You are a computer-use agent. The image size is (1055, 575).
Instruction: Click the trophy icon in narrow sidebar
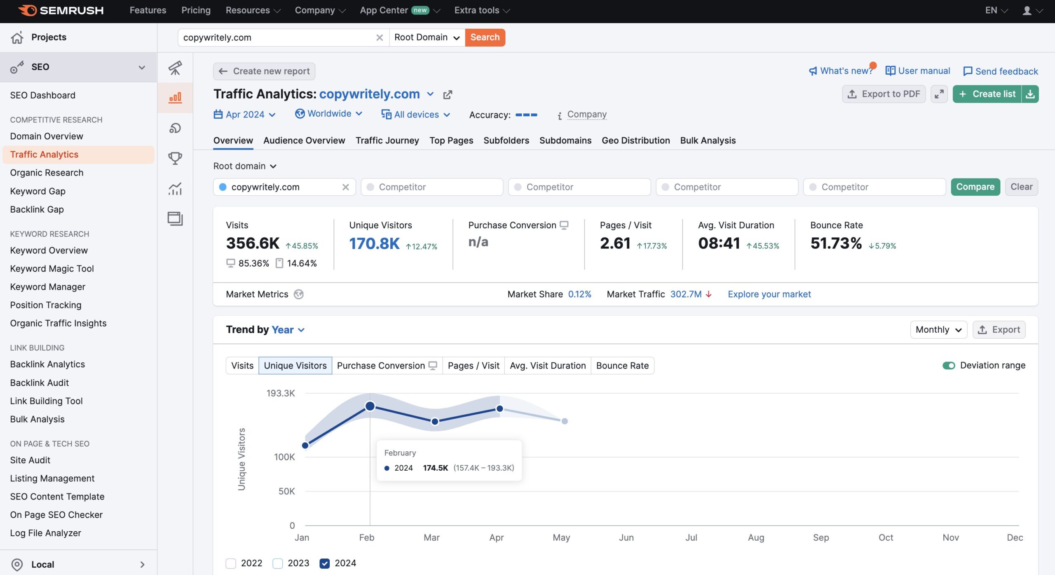click(175, 158)
